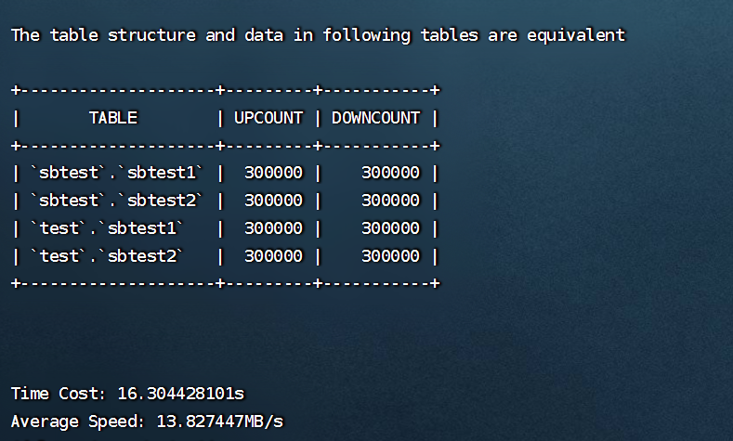Click the "tables are equivalent" message line
This screenshot has height=441, width=733.
coord(318,35)
